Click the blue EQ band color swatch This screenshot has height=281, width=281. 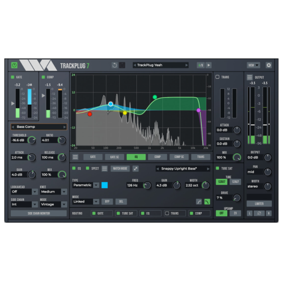point(104,185)
